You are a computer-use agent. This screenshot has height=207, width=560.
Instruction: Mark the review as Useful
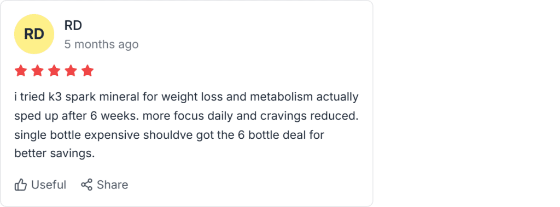[x=40, y=185]
